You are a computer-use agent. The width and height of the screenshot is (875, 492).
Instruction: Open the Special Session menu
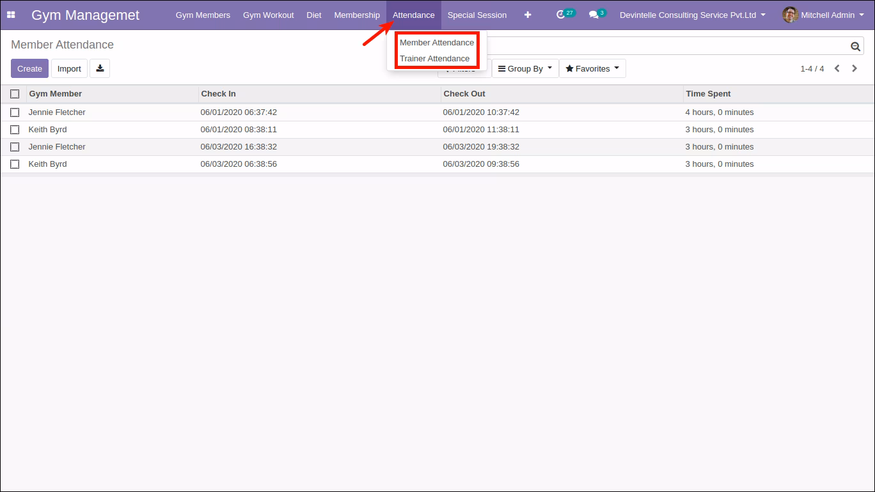477,15
